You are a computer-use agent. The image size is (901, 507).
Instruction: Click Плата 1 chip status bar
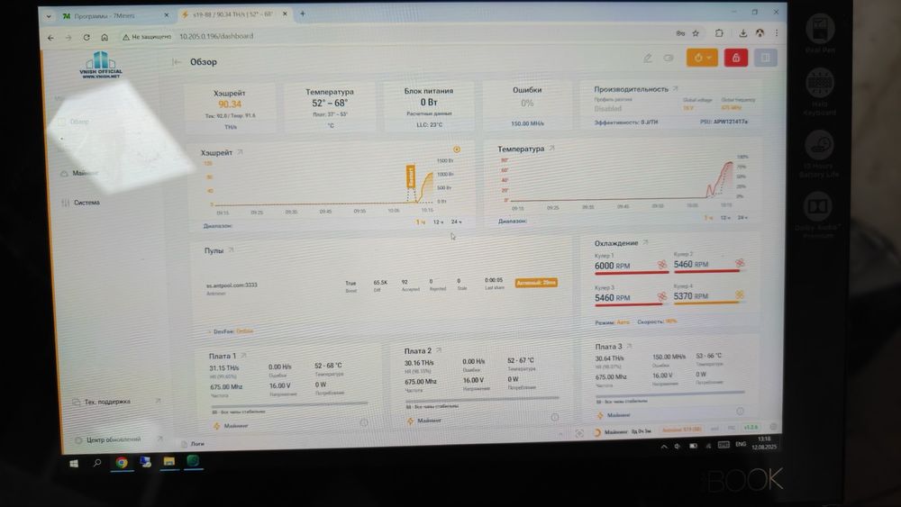pyautogui.click(x=289, y=404)
